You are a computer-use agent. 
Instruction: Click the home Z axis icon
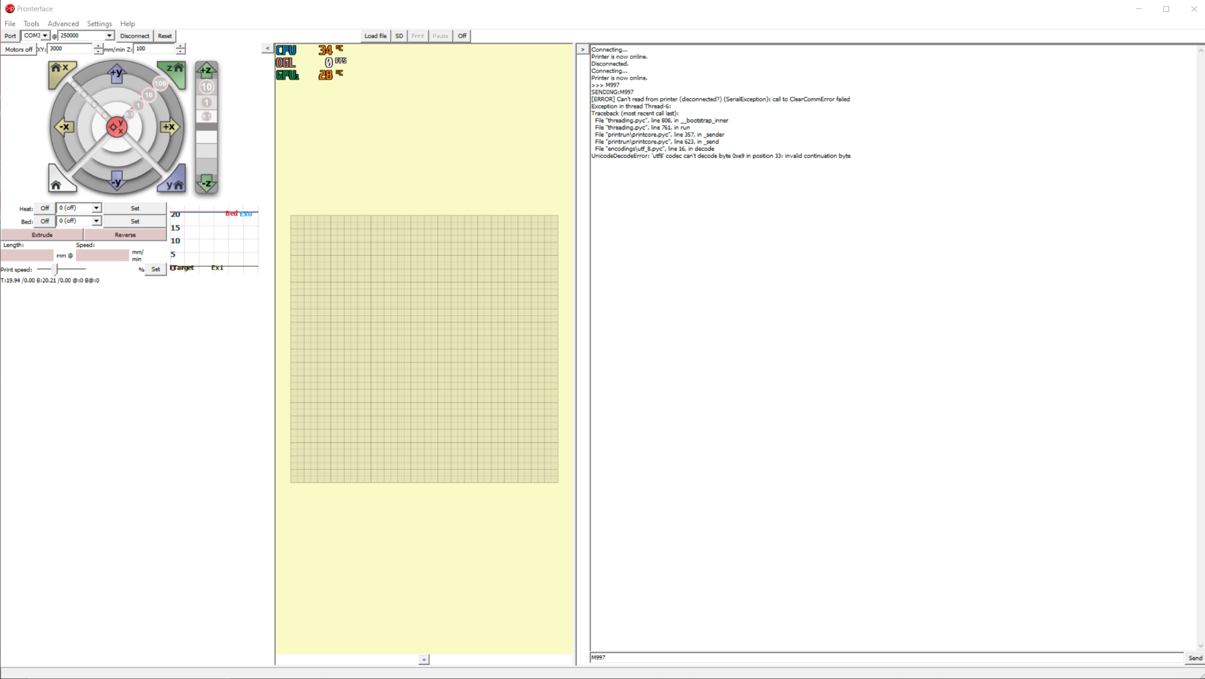pos(174,70)
